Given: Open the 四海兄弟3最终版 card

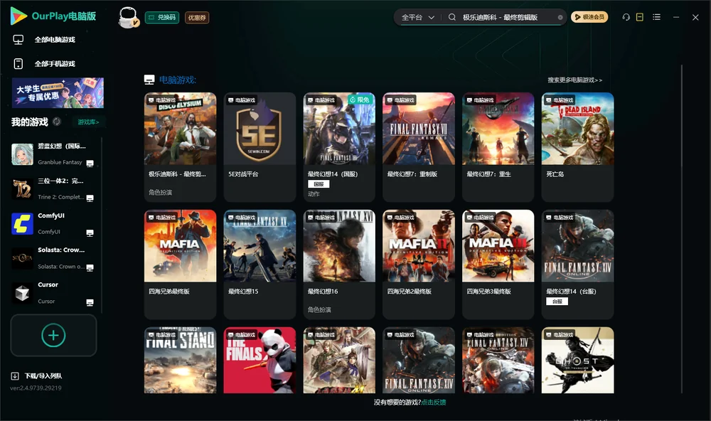Looking at the screenshot, I should coord(498,265).
